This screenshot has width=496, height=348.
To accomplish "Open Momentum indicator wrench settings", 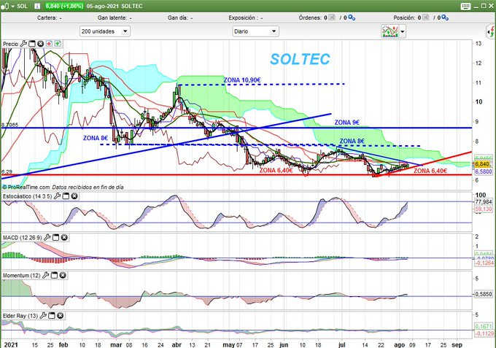I will [x=46, y=275].
